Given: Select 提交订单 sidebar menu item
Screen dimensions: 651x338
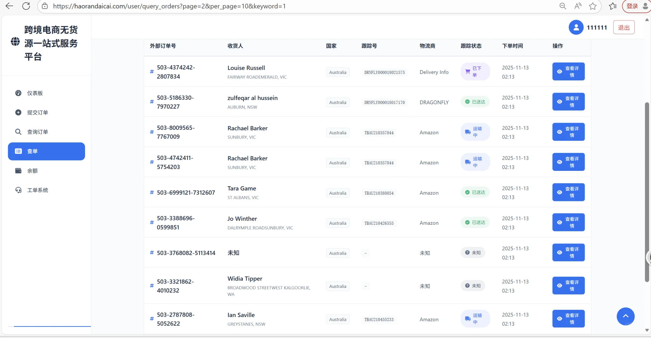Looking at the screenshot, I should pos(37,113).
